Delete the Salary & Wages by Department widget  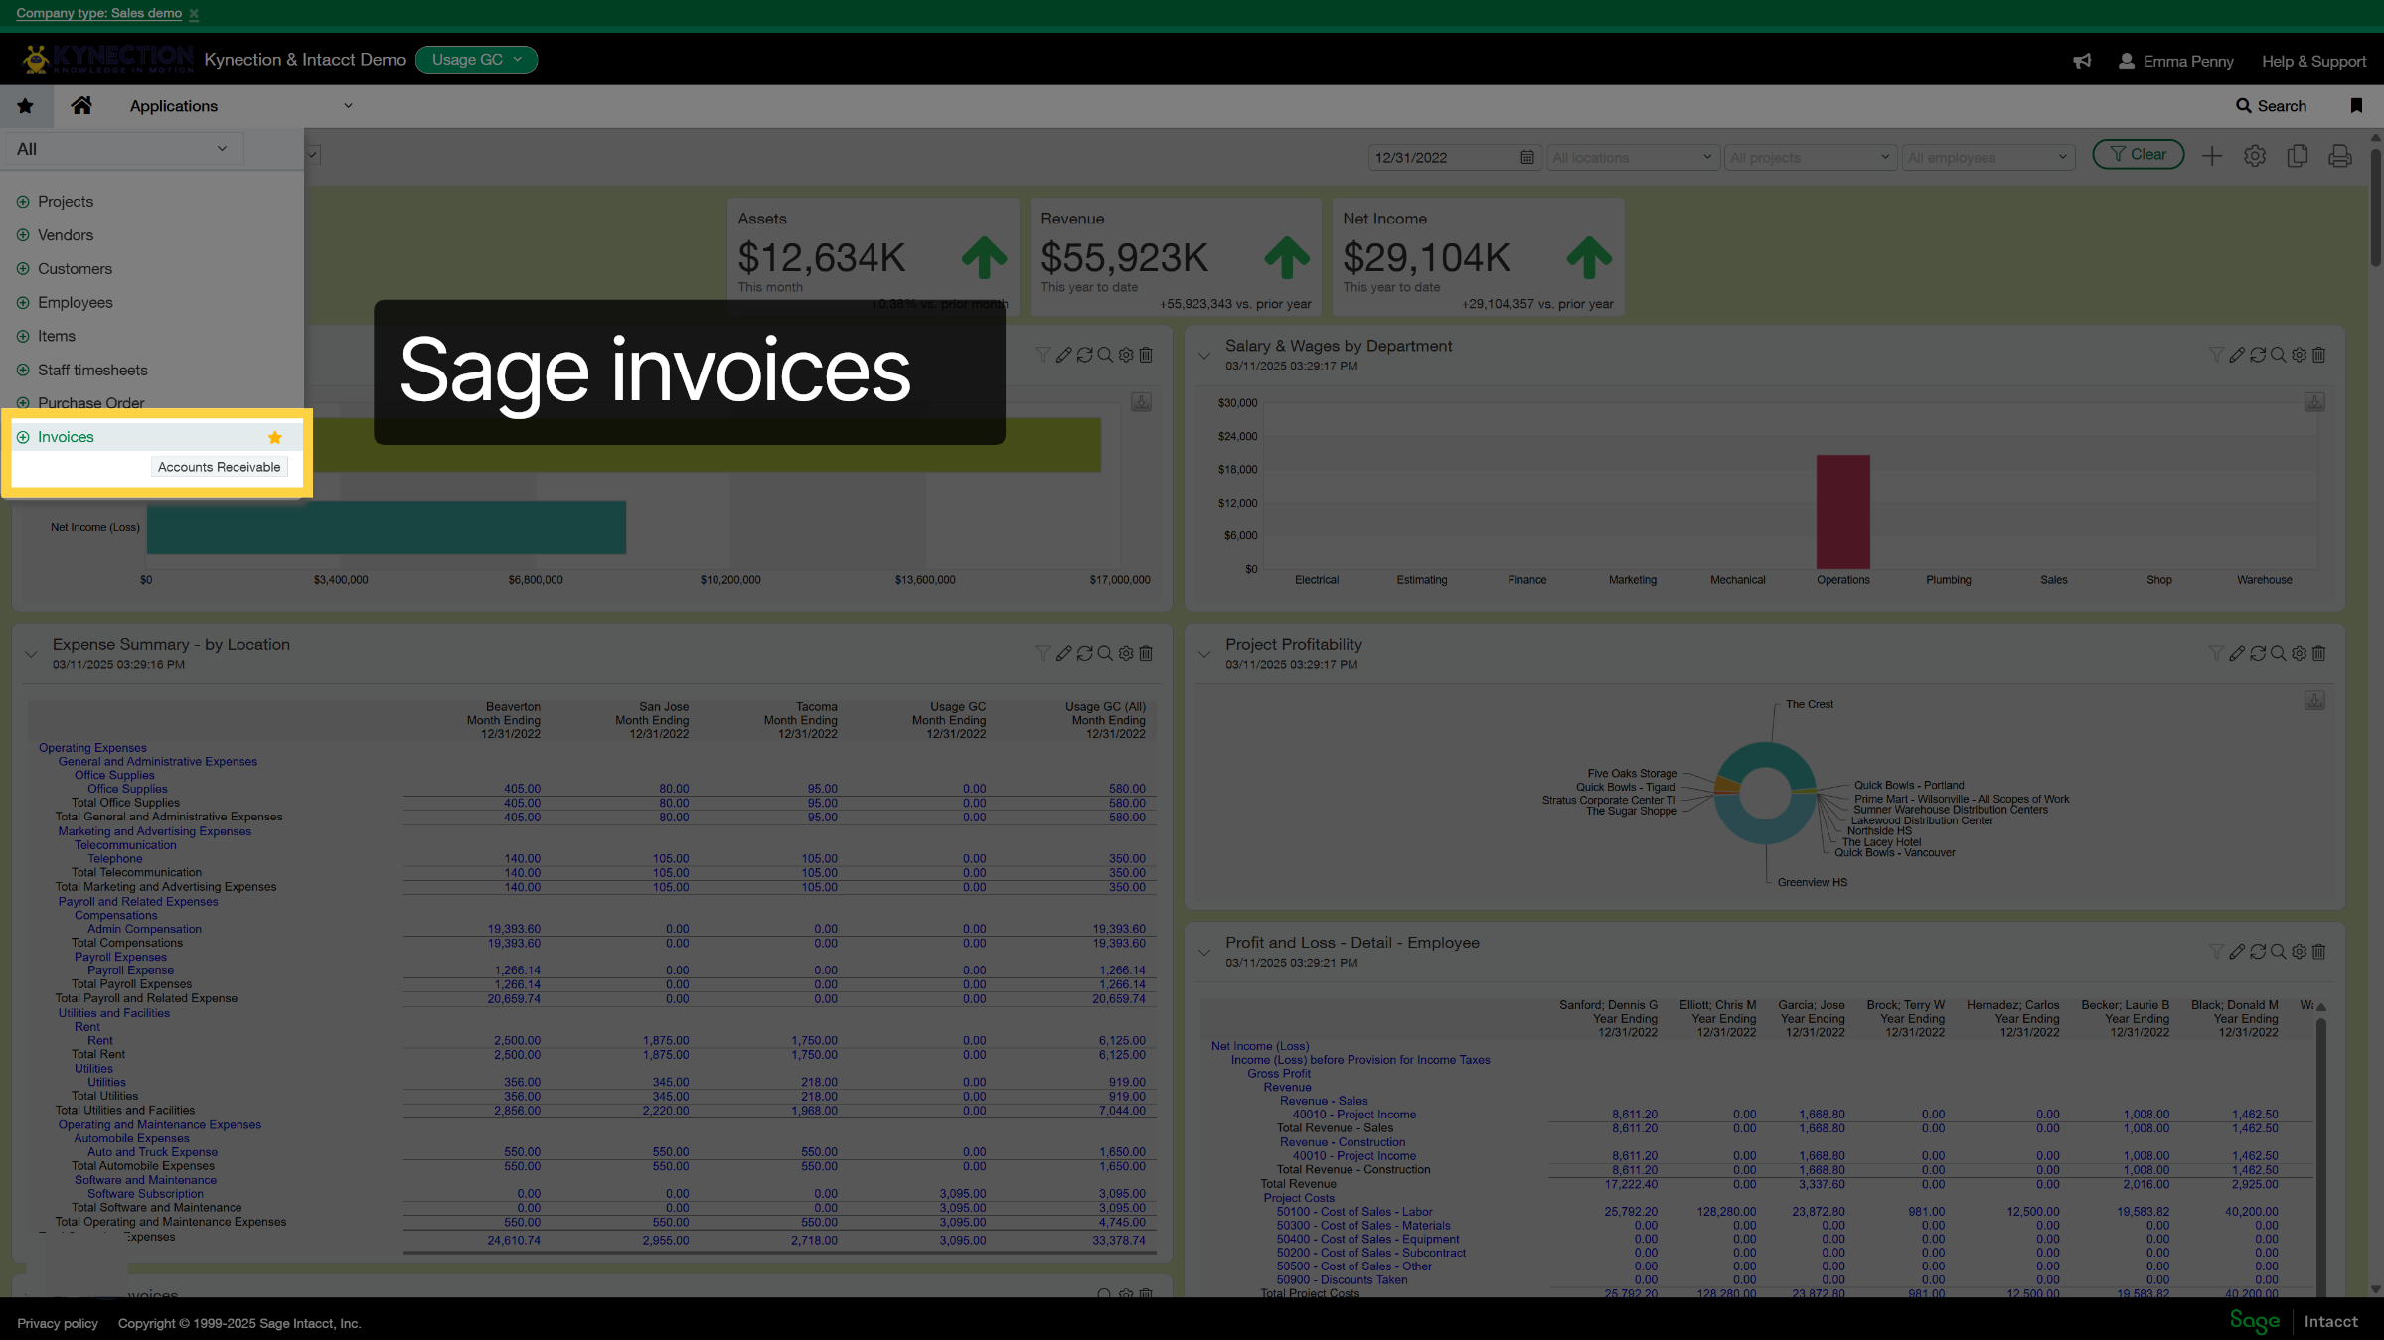pos(2318,355)
